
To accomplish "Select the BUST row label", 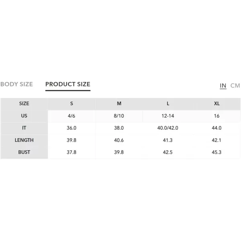I will [24, 152].
